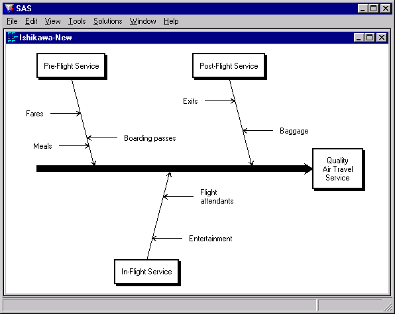The image size is (395, 314).
Task: Select the Exits cause label
Action: [x=190, y=101]
